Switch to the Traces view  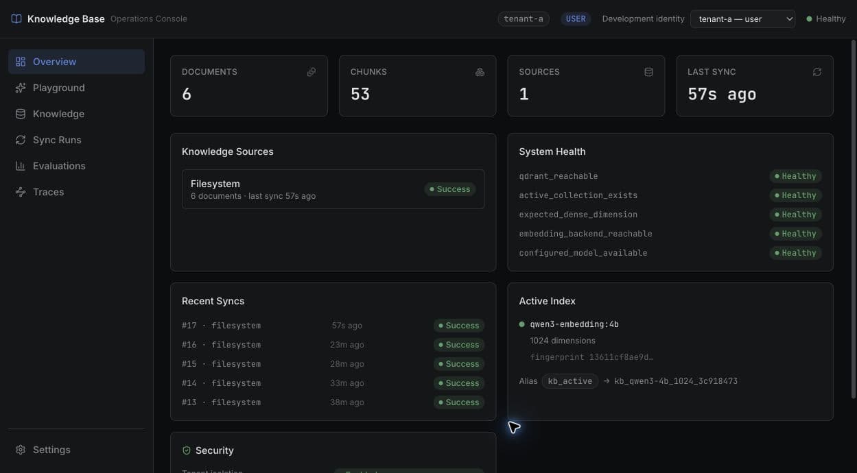point(76,192)
